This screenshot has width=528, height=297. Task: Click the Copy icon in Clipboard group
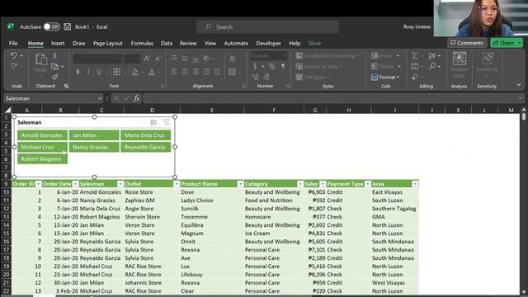coord(54,66)
